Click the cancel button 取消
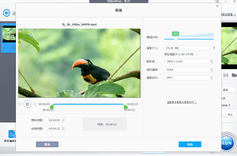237x156 pixels. [47, 144]
